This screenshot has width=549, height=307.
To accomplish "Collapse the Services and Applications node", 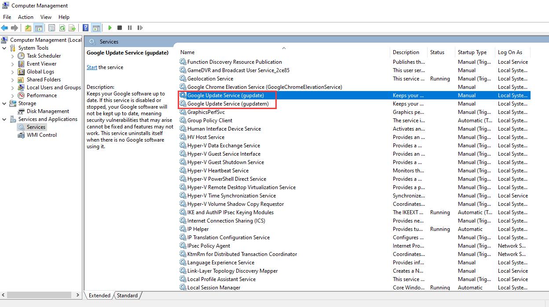I will click(4, 119).
